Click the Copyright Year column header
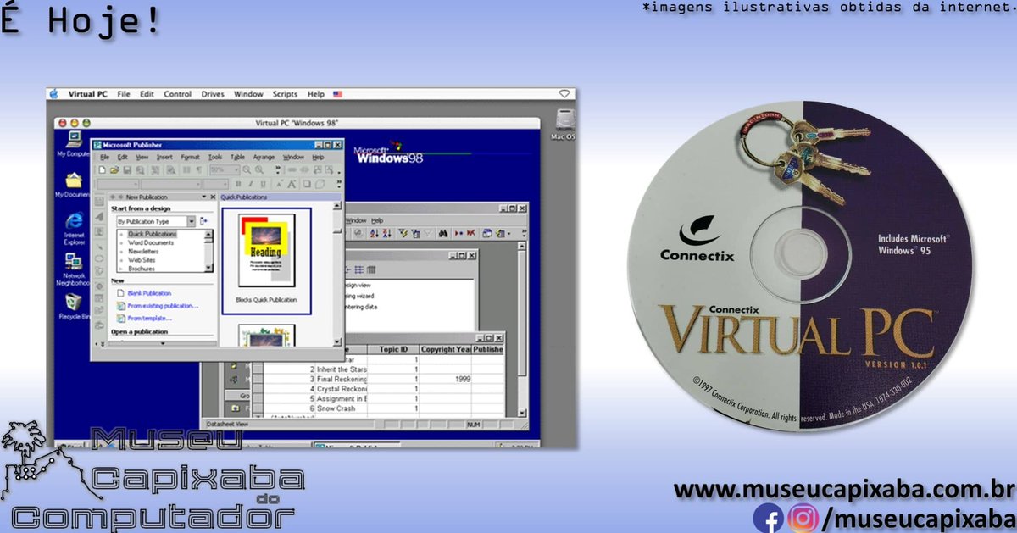The width and height of the screenshot is (1017, 533). tap(445, 349)
